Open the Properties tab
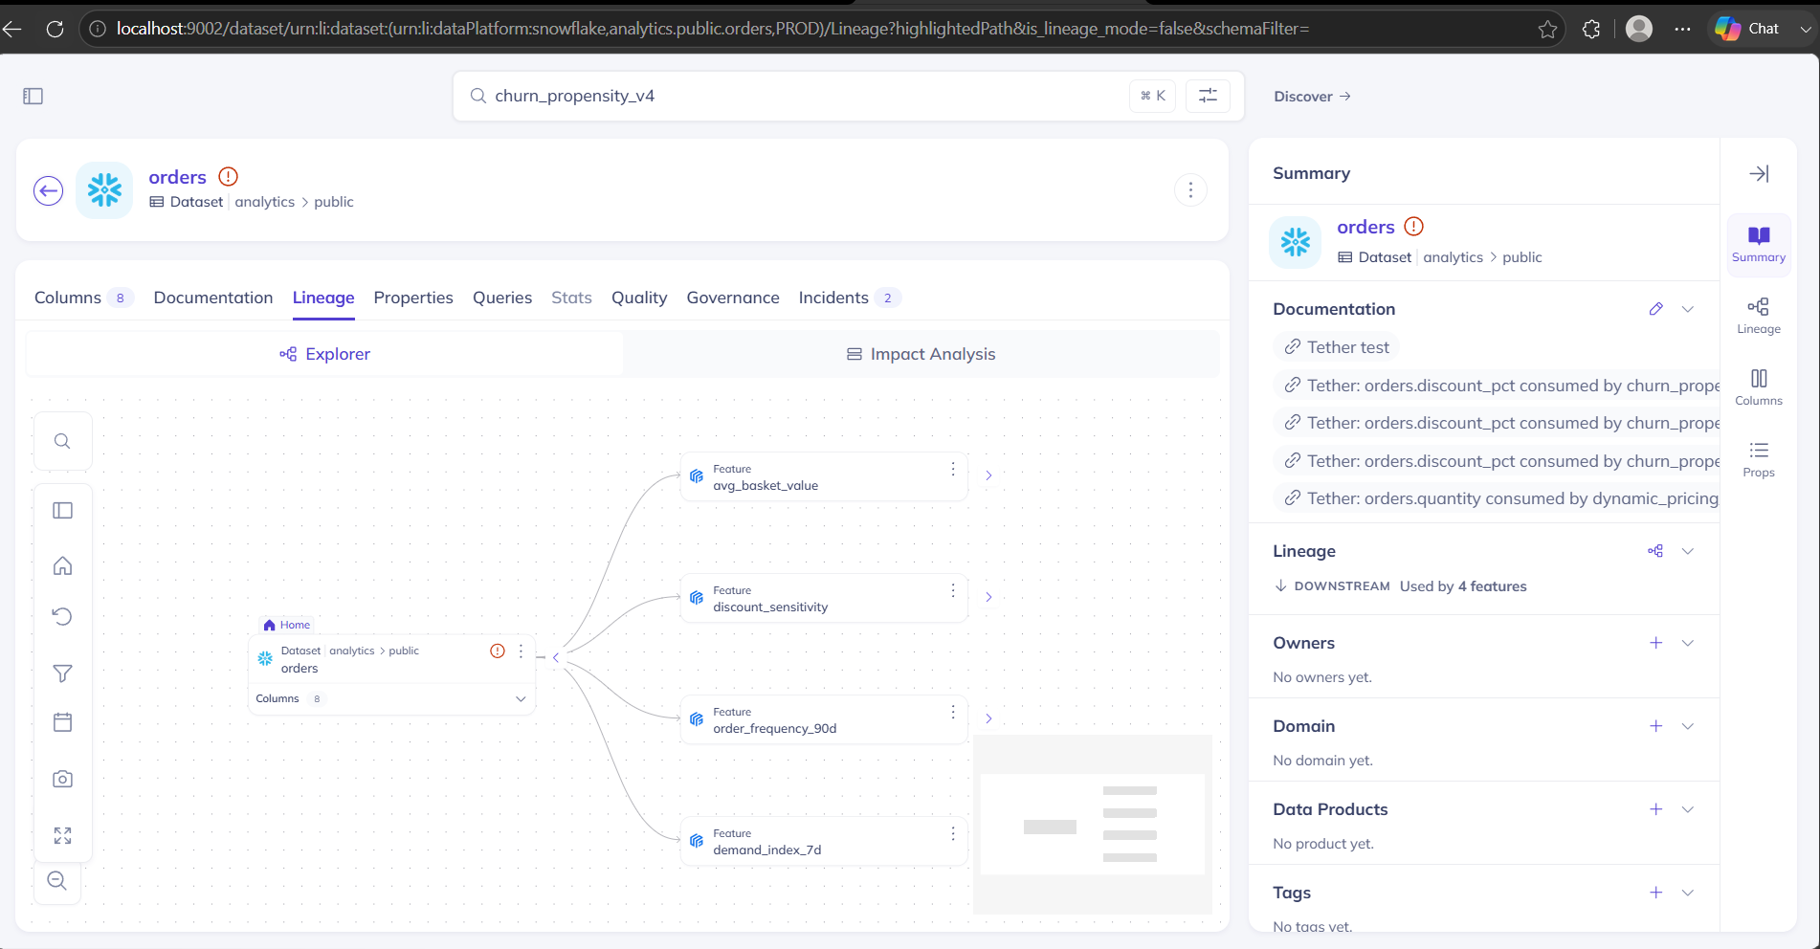Screen dimensions: 1820x949 [x=413, y=298]
